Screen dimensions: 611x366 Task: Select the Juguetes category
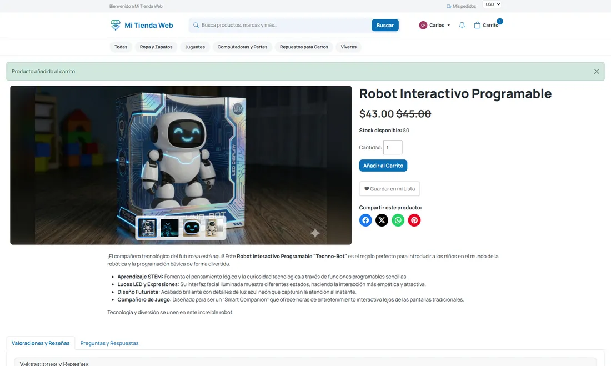195,47
